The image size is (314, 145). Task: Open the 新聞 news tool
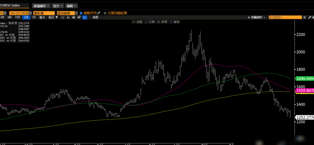tap(162, 22)
